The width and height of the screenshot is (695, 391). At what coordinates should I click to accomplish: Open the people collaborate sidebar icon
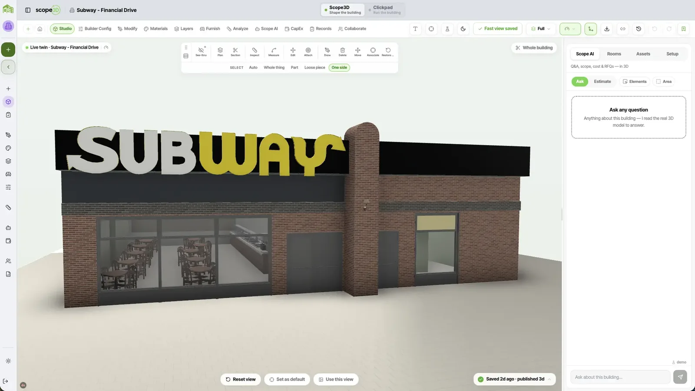[x=8, y=261]
